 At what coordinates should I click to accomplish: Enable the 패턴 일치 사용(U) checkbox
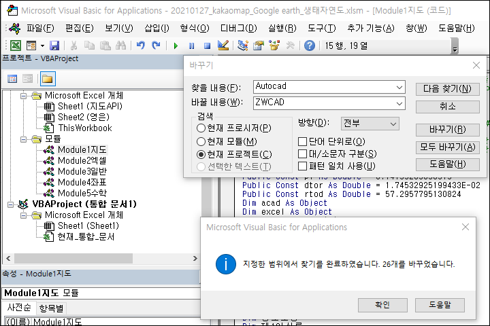pos(302,166)
